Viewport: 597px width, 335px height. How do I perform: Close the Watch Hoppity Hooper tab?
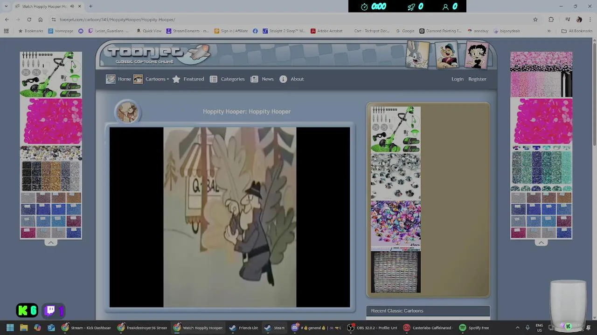point(79,7)
